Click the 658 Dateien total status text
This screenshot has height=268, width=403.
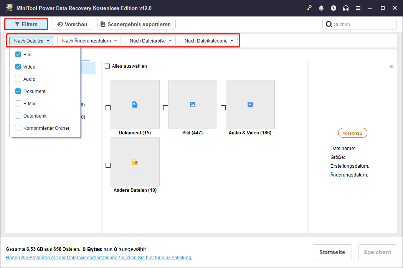[x=43, y=249]
